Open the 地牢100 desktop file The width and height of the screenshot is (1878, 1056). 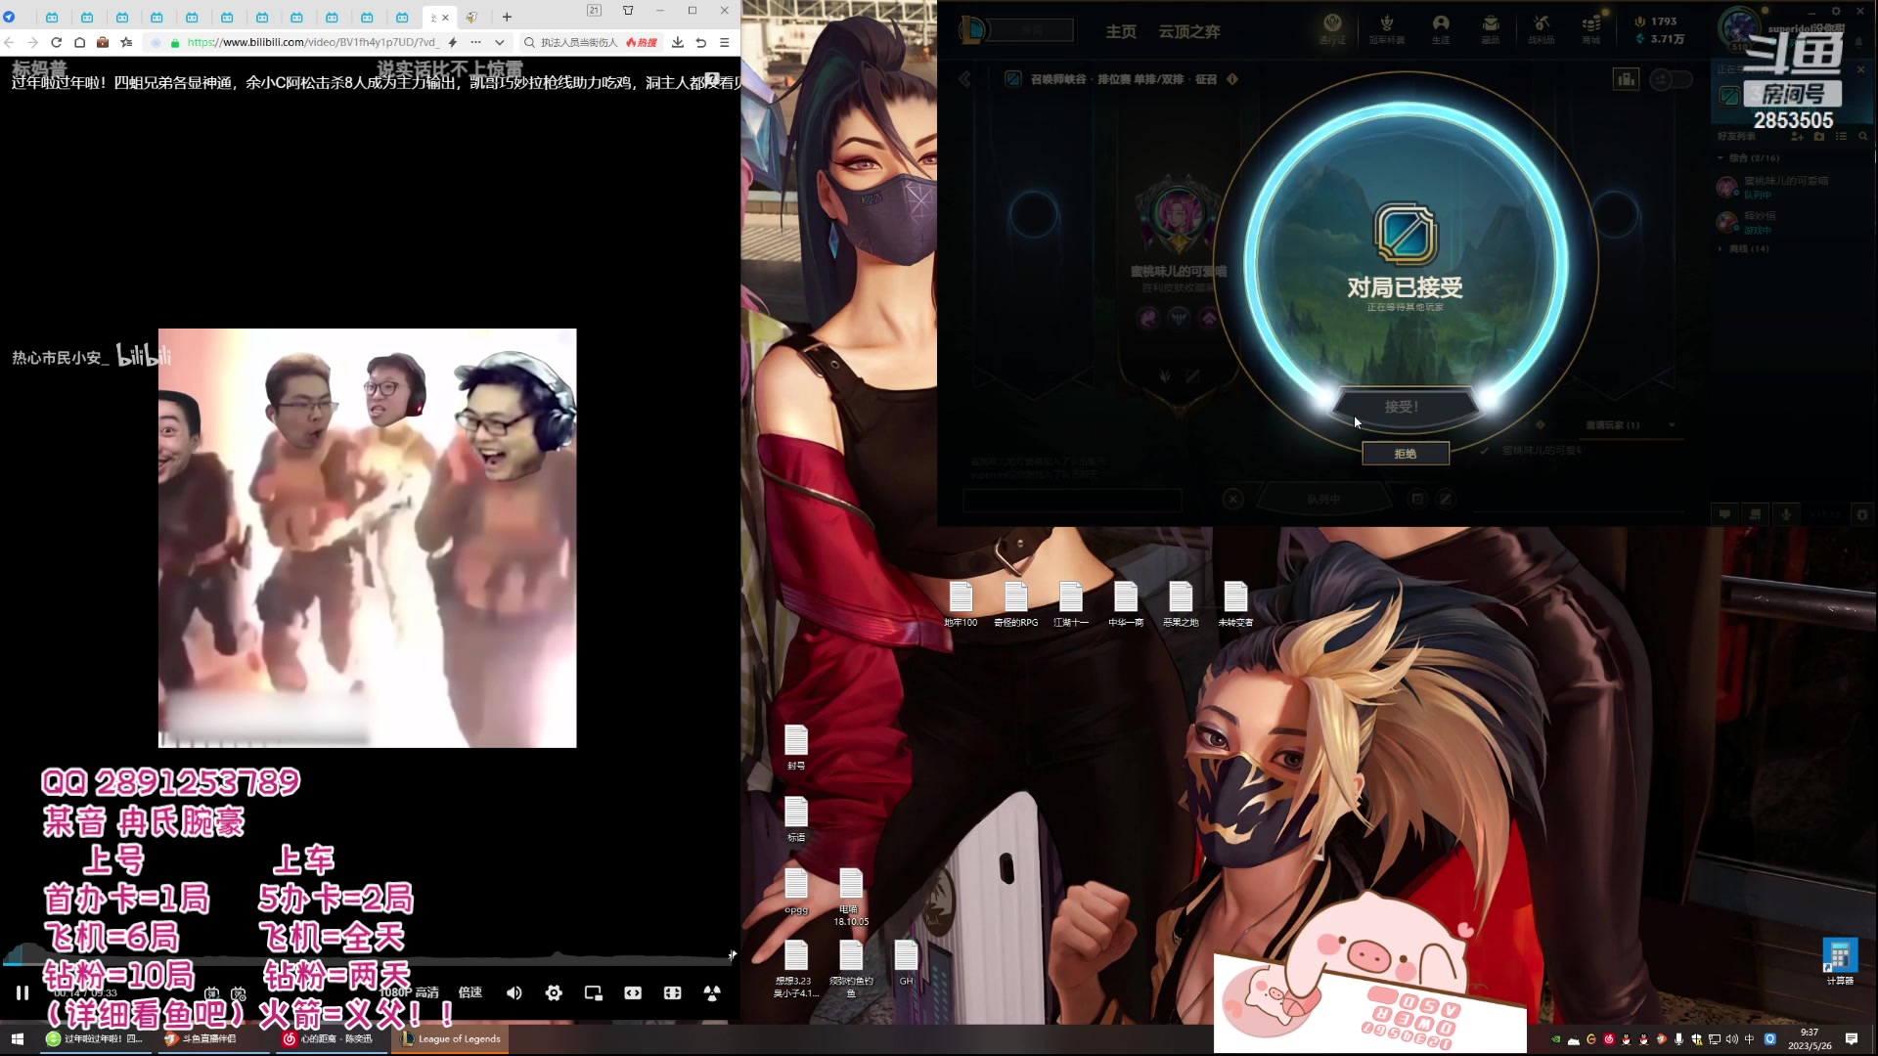click(961, 604)
